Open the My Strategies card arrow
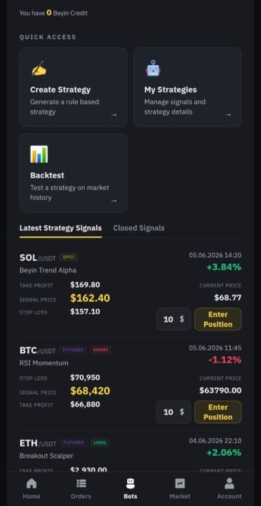 [x=228, y=115]
